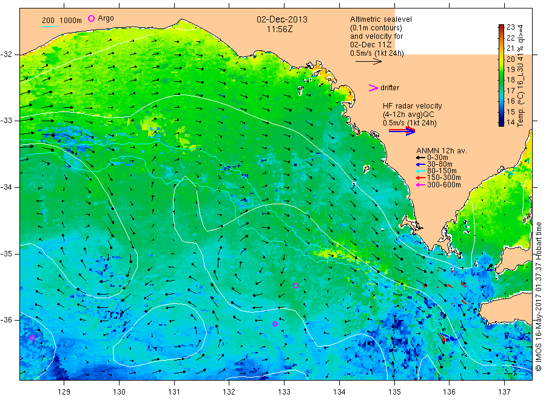Click the '14' value on temperature scale
The height and width of the screenshot is (400, 546).
pos(510,122)
